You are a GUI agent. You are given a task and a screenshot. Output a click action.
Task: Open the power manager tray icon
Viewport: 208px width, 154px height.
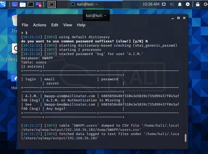coord(188,4)
